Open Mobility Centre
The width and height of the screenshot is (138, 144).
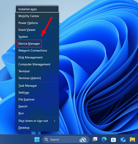(37, 16)
